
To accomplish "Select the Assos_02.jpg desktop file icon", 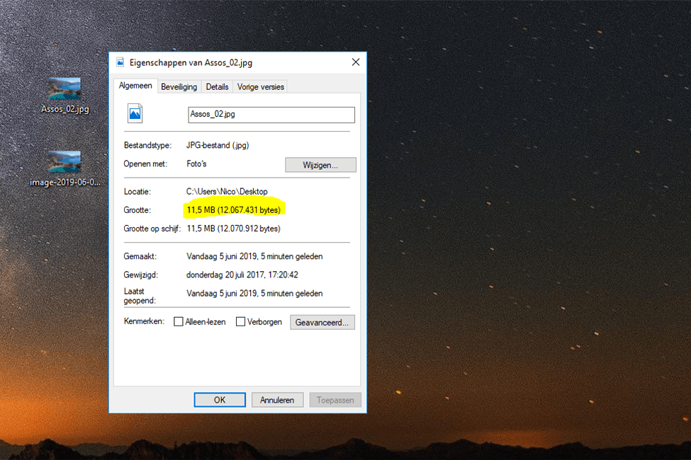I will point(64,88).
